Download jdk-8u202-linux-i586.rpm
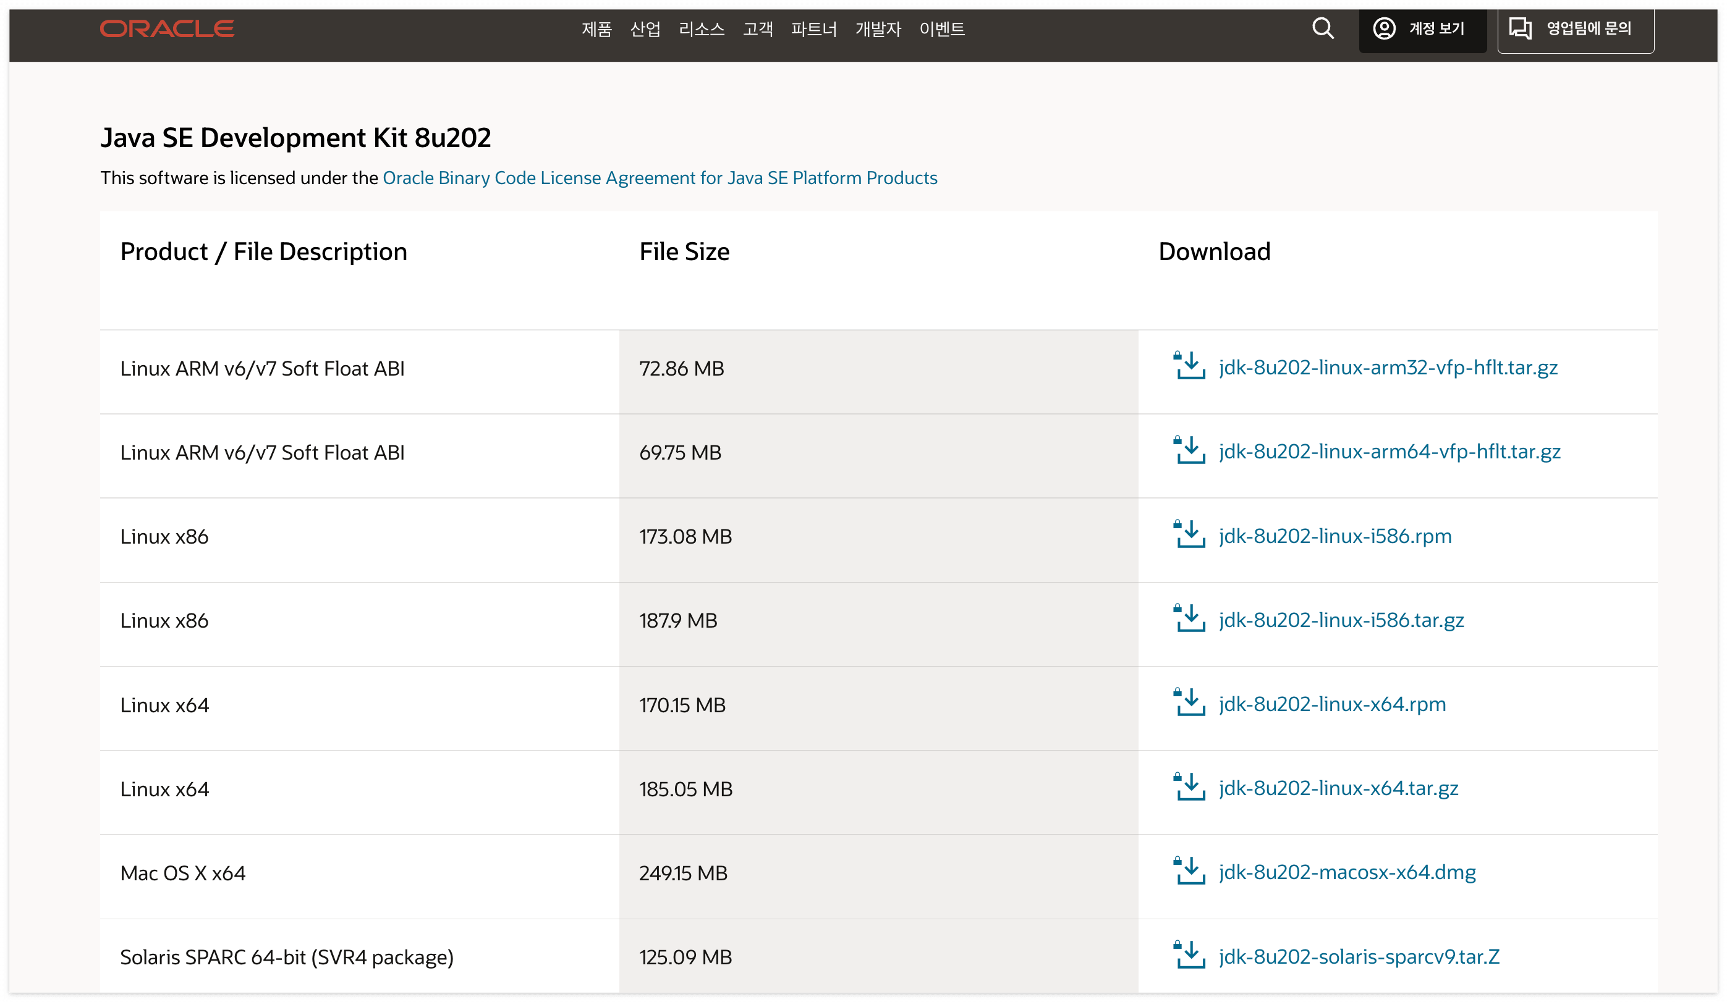 [1335, 536]
